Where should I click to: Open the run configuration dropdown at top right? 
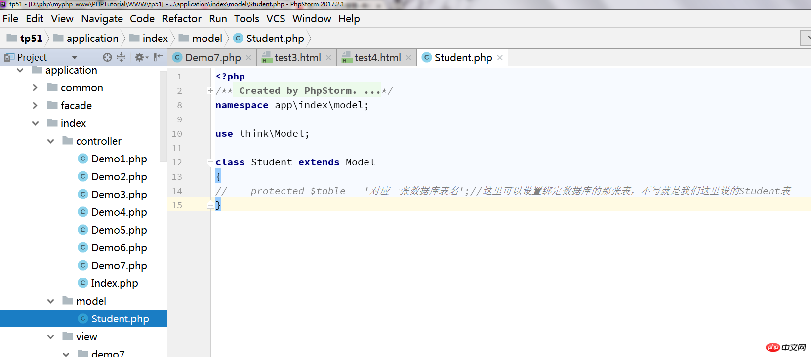tap(806, 38)
